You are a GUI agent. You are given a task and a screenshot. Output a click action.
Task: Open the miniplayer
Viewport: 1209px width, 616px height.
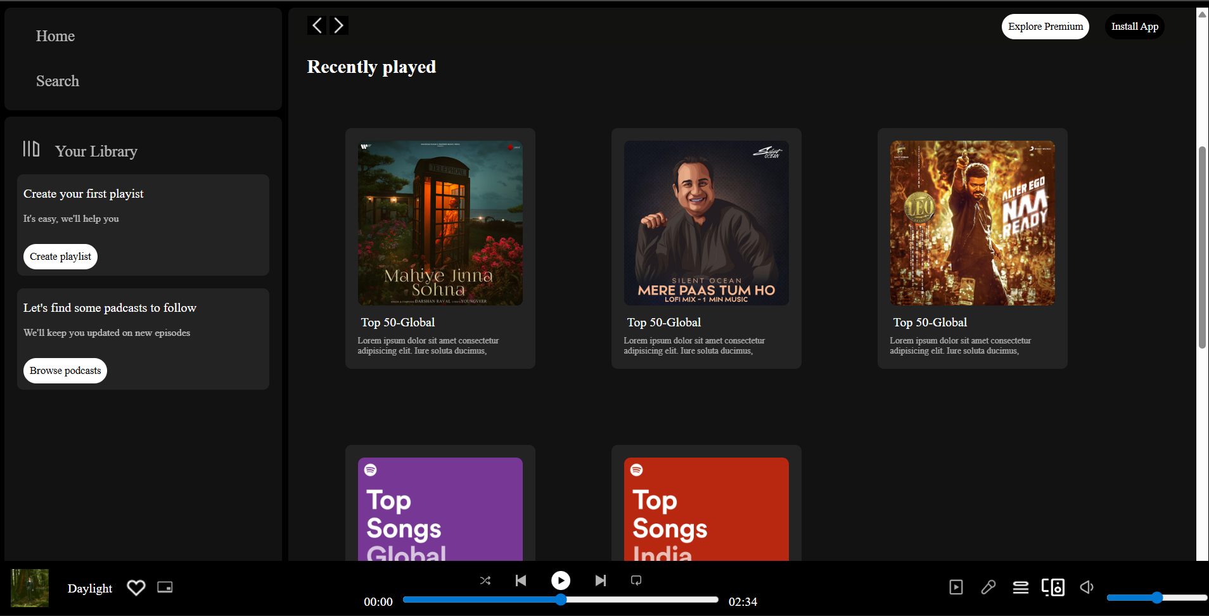coord(164,587)
